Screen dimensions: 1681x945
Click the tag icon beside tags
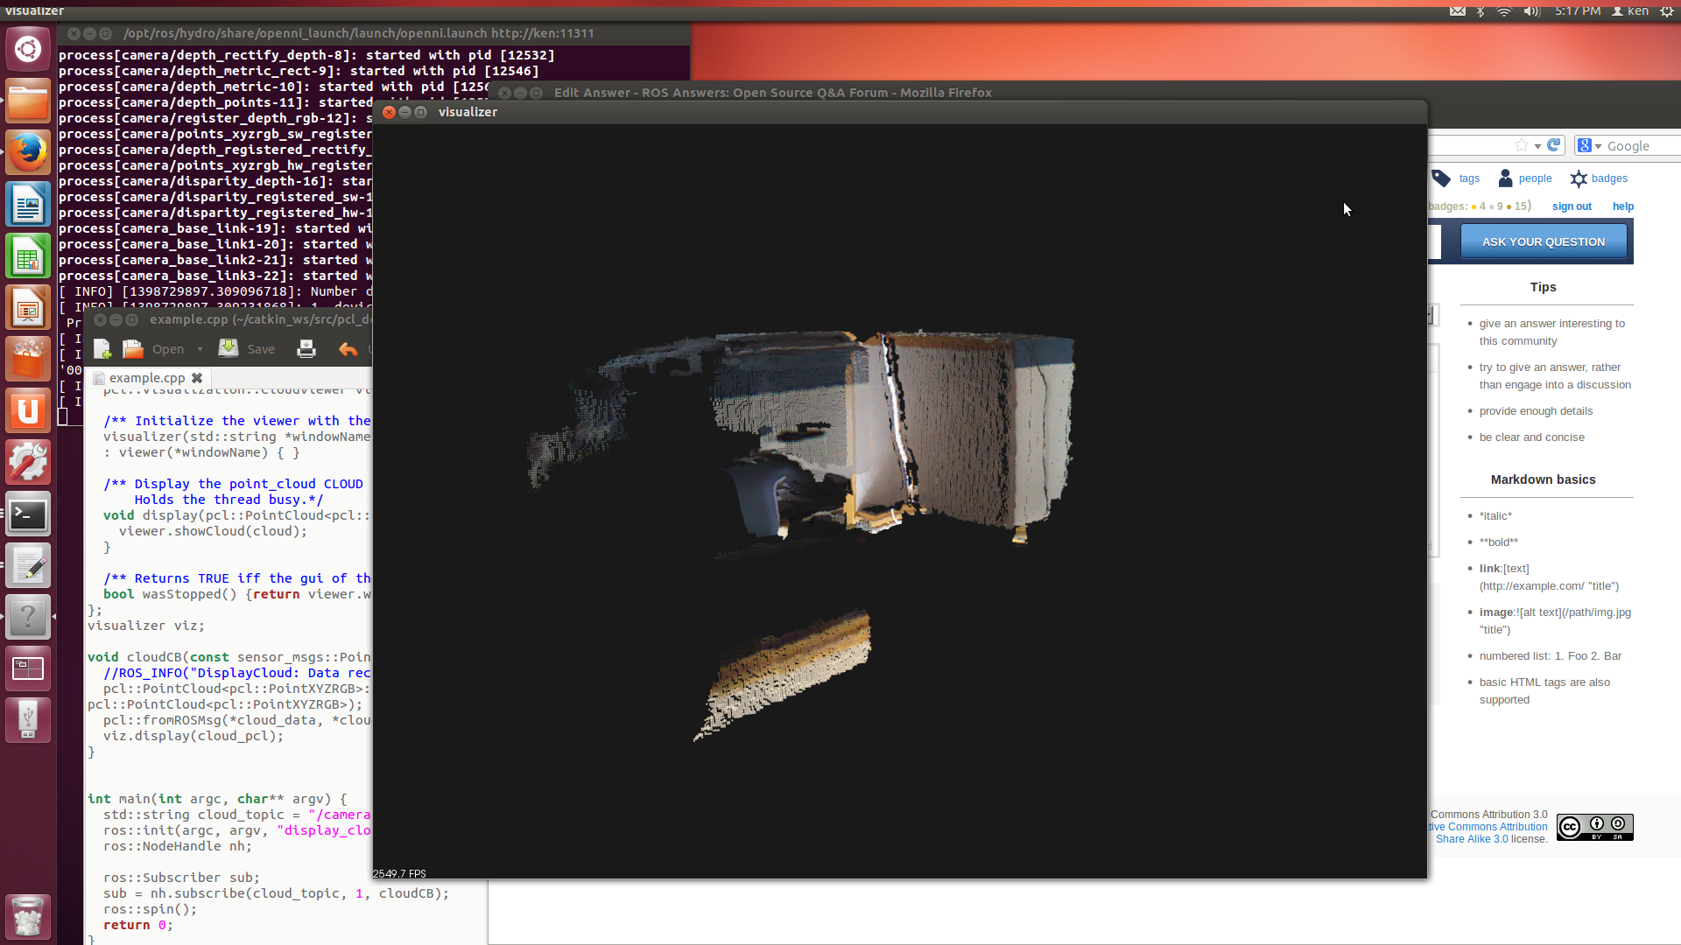pyautogui.click(x=1441, y=178)
